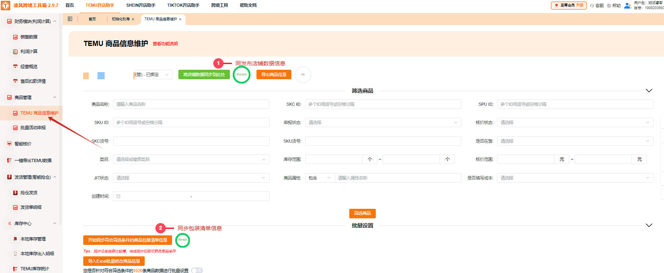This screenshot has height=273, width=664.
Task: Click the 至尊会员 升级 button
Action: point(569,5)
